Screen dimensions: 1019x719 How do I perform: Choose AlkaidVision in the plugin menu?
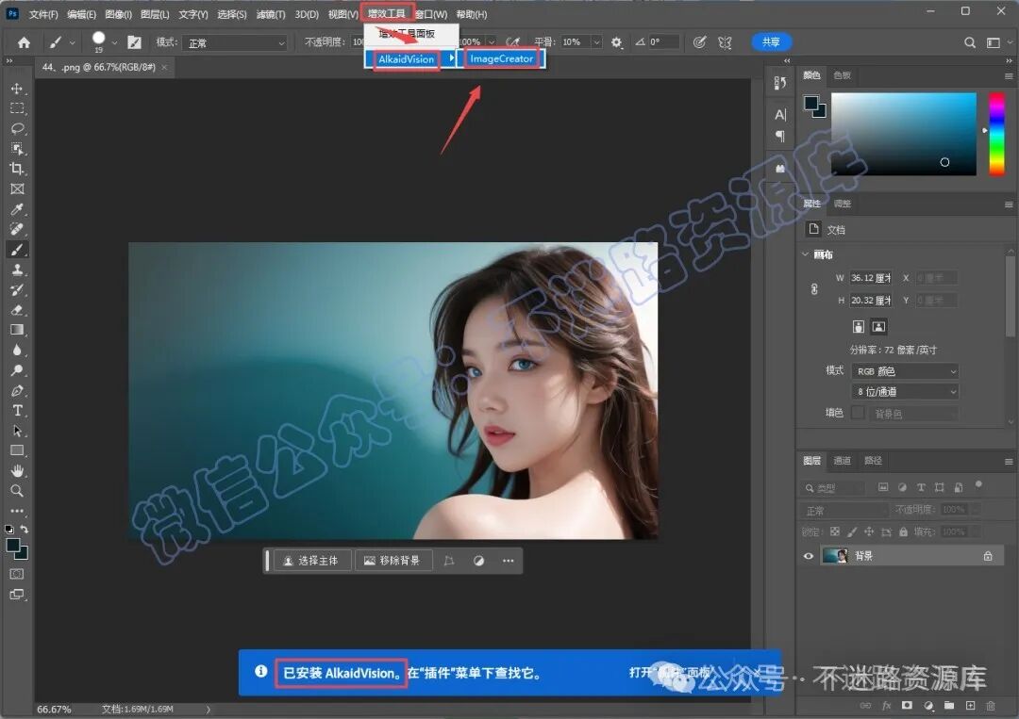(406, 59)
